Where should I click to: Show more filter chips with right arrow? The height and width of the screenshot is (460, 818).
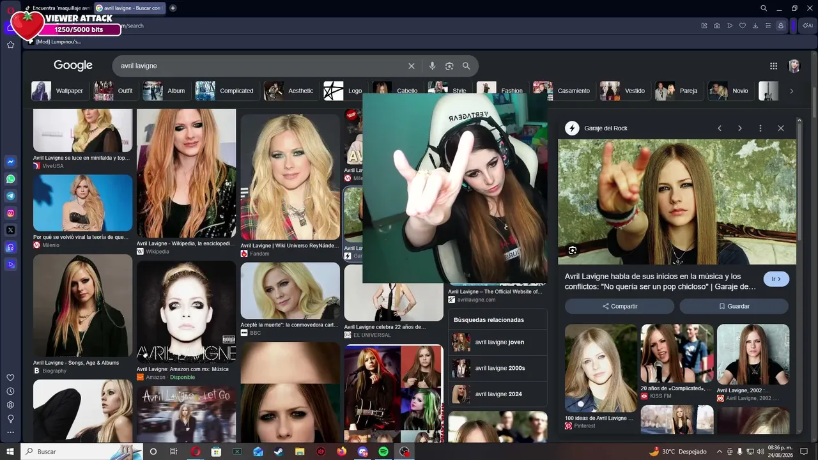coord(791,91)
